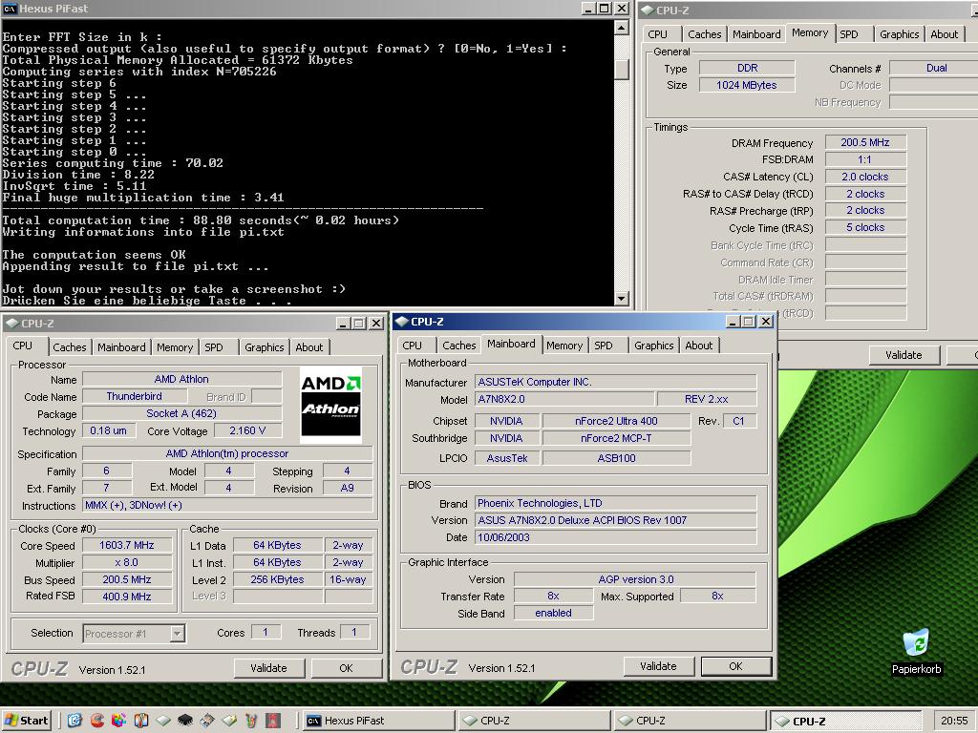Click the blue e-shaped icon in quick launch
Screen dimensions: 978x733
[74, 721]
